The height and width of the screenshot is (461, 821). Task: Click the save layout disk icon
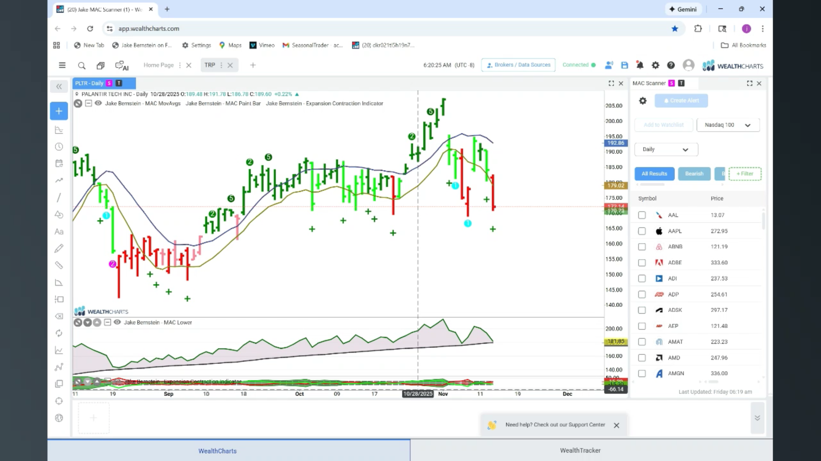[x=624, y=65]
